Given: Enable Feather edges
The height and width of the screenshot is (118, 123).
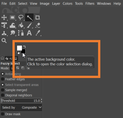Looking at the screenshot, I should [x=3, y=79].
